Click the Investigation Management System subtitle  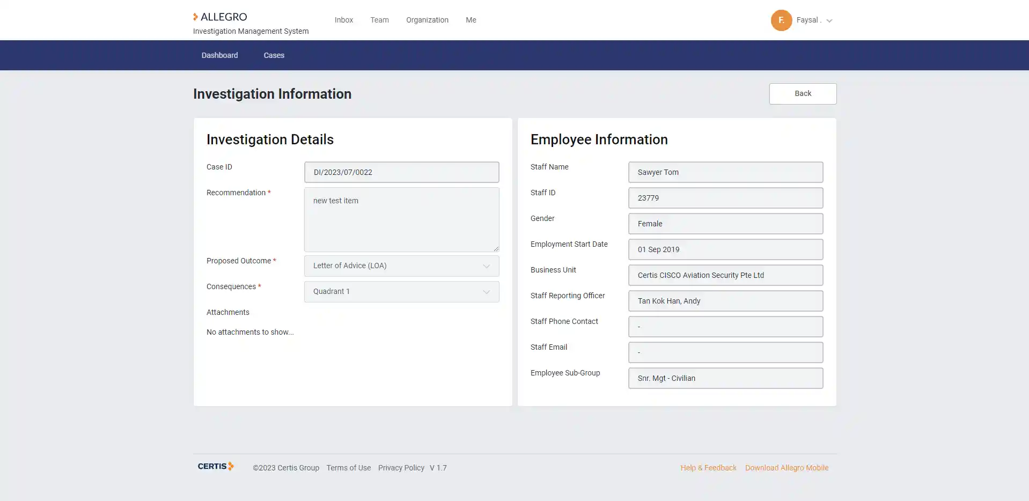point(251,31)
